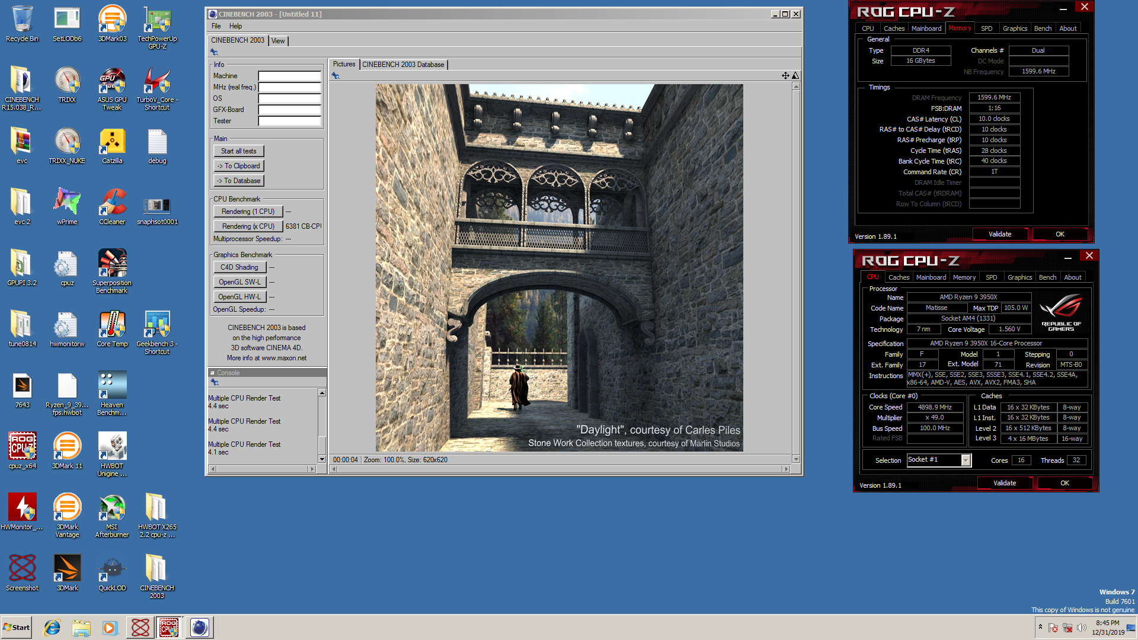The width and height of the screenshot is (1138, 640).
Task: Click the ROG CPU-Z taskbar icon
Action: coord(169,628)
